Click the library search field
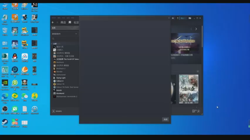 (x=65, y=39)
